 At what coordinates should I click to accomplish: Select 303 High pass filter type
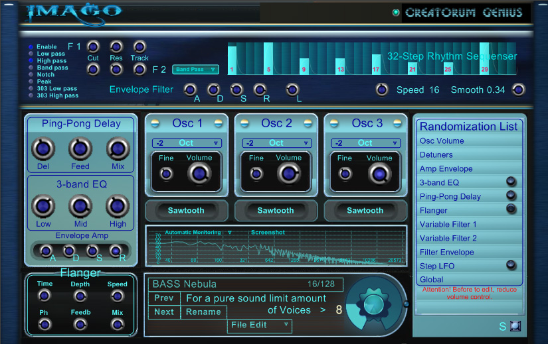(31, 95)
